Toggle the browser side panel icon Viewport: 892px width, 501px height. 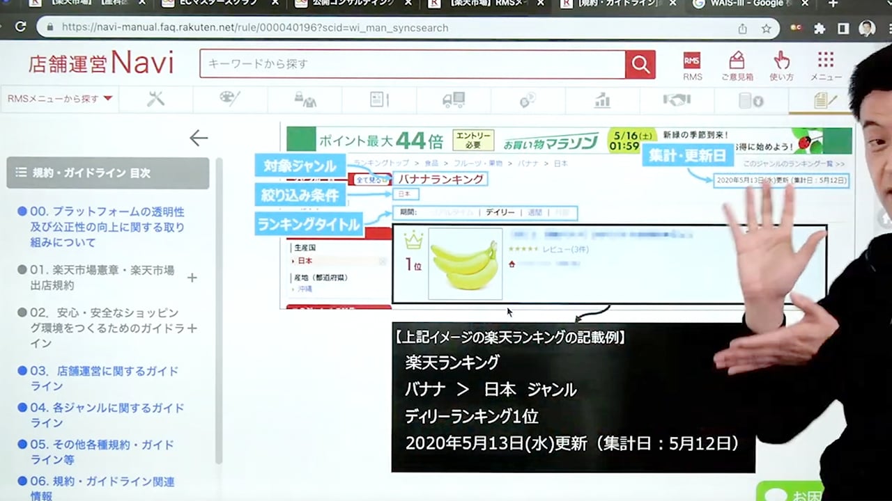click(x=843, y=29)
